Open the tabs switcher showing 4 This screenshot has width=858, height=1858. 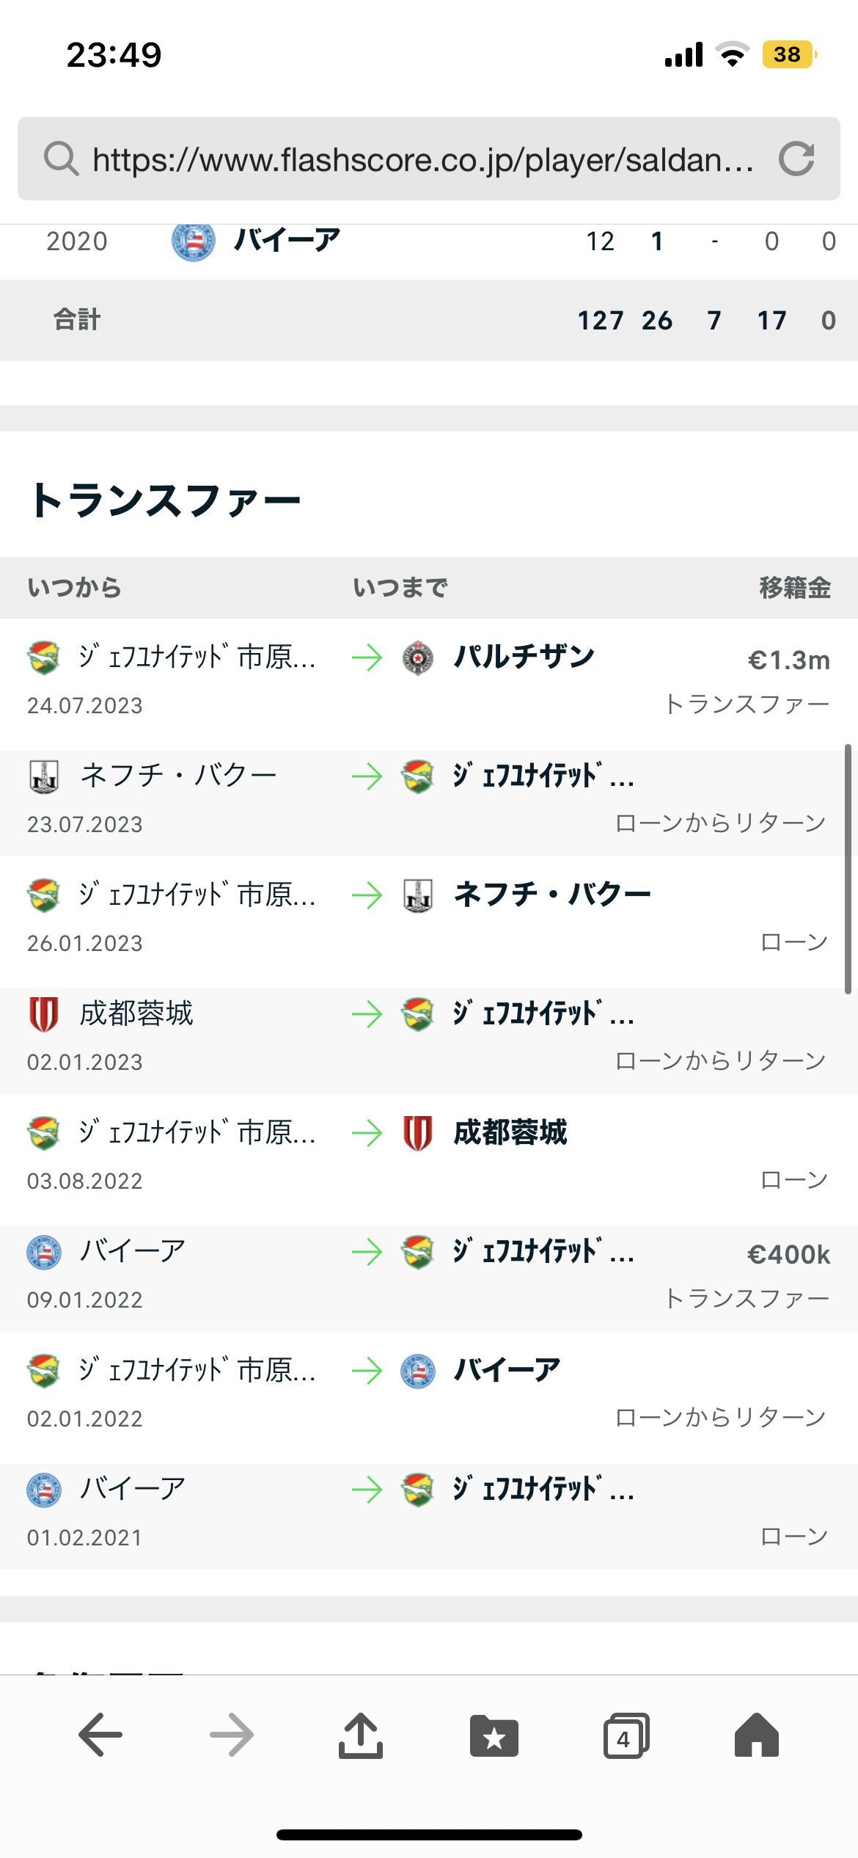point(626,1736)
